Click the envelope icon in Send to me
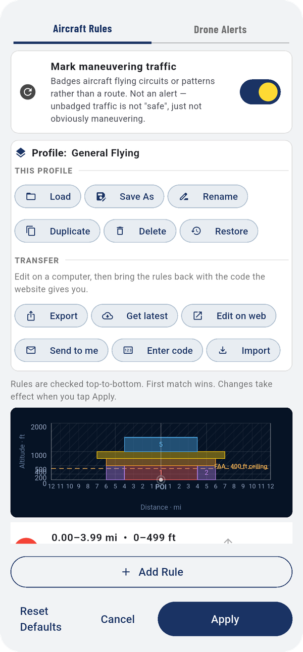 point(31,350)
